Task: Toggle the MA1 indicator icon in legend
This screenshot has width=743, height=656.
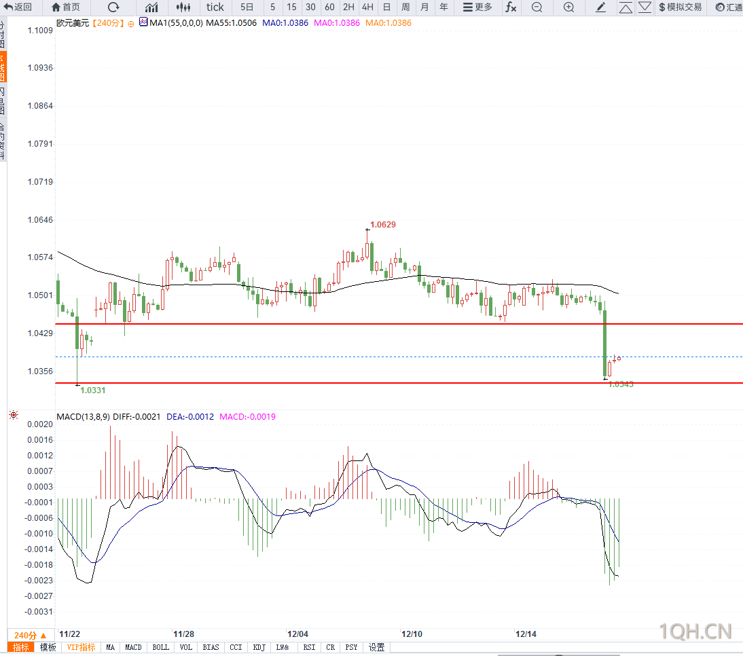Action: point(143,22)
